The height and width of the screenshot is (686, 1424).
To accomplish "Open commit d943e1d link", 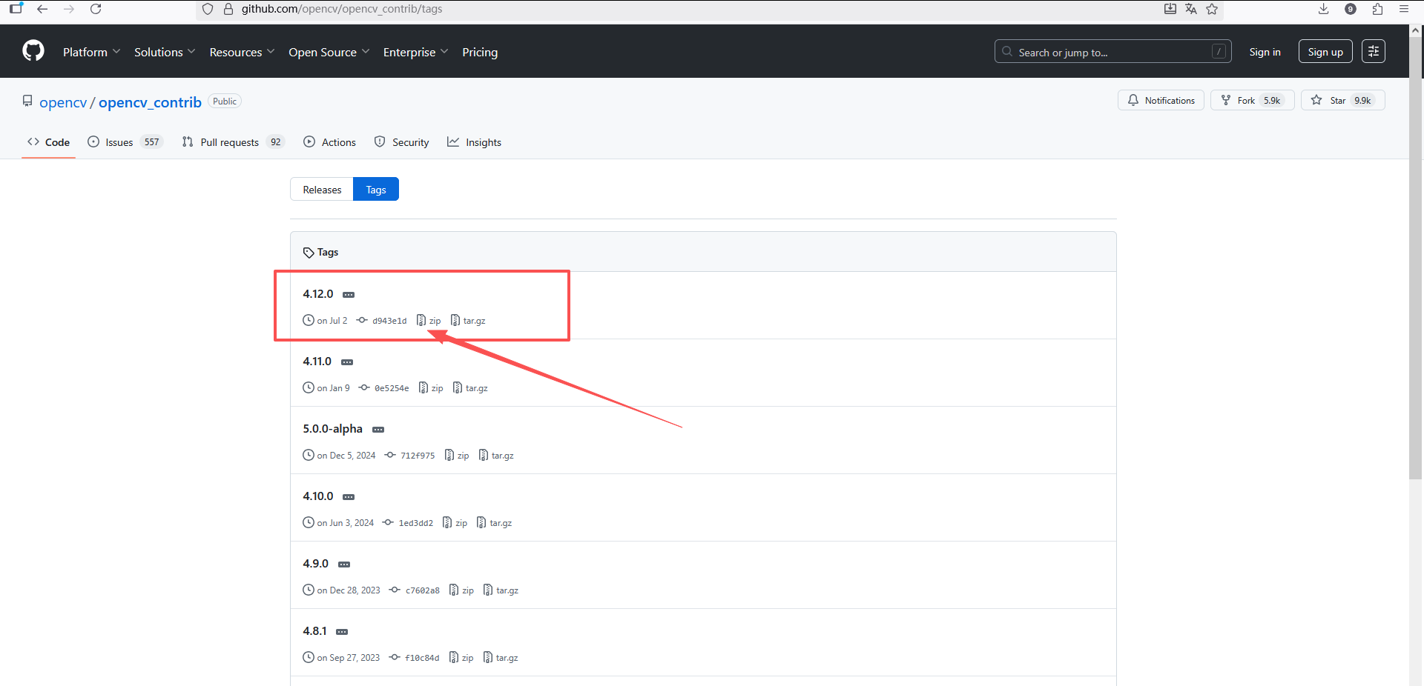I will tap(382, 321).
